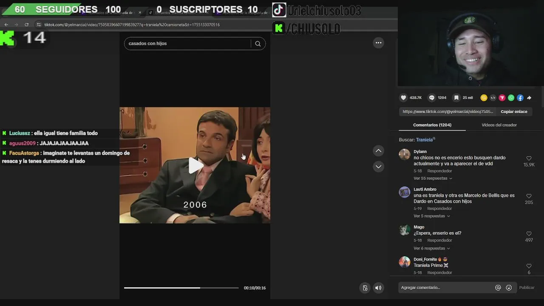
Task: Go to next video with down arrow
Action: click(x=378, y=167)
